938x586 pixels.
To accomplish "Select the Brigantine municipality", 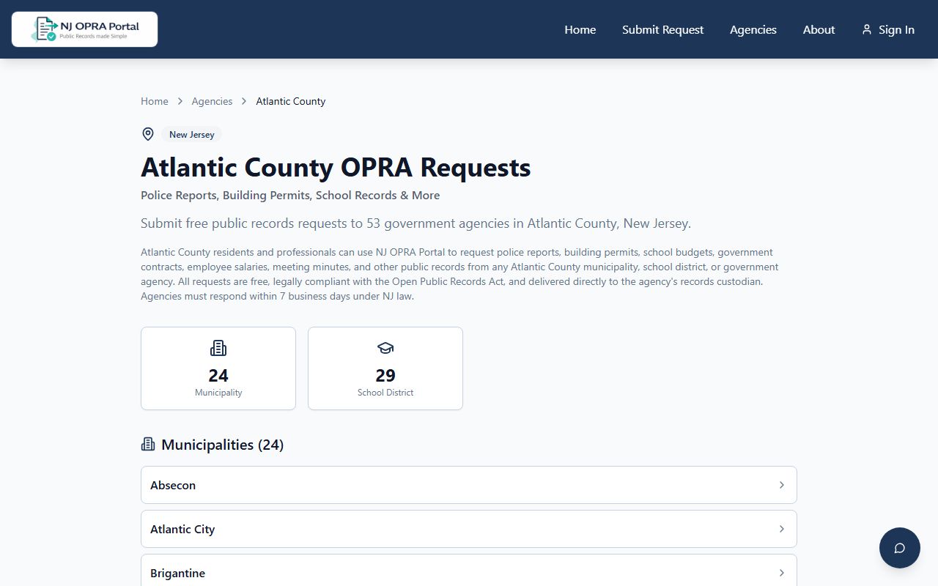I will [469, 570].
